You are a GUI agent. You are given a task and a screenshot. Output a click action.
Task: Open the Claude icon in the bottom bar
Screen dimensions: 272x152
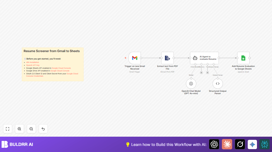pyautogui.click(x=227, y=144)
